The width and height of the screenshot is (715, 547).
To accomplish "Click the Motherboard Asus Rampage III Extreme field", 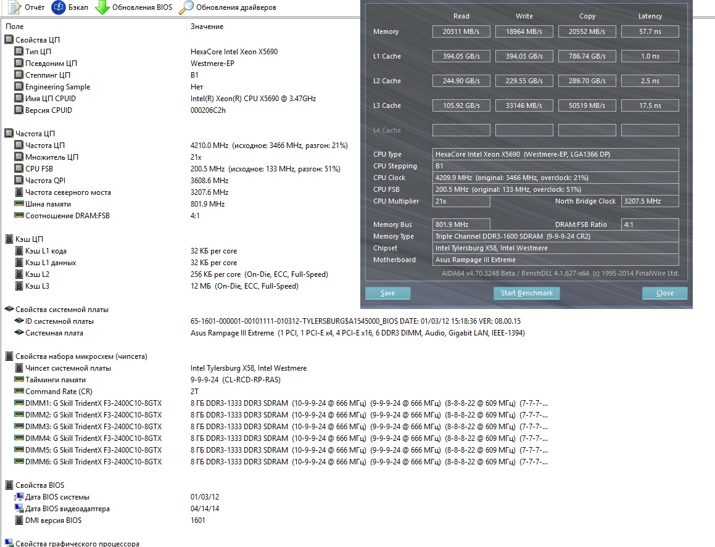I will point(555,260).
